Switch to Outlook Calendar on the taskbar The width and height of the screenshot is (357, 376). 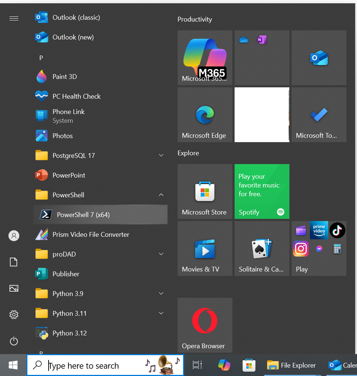click(x=342, y=365)
